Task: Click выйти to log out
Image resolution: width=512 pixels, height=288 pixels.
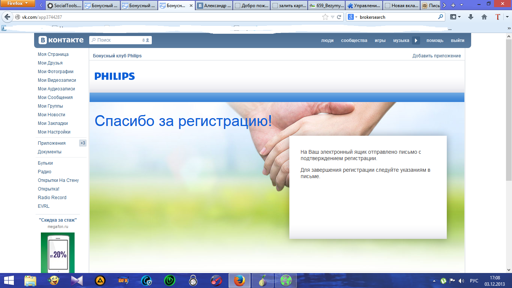Action: click(458, 40)
